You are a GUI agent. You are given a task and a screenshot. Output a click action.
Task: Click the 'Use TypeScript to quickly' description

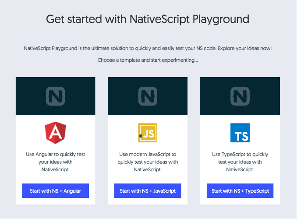pyautogui.click(x=240, y=162)
